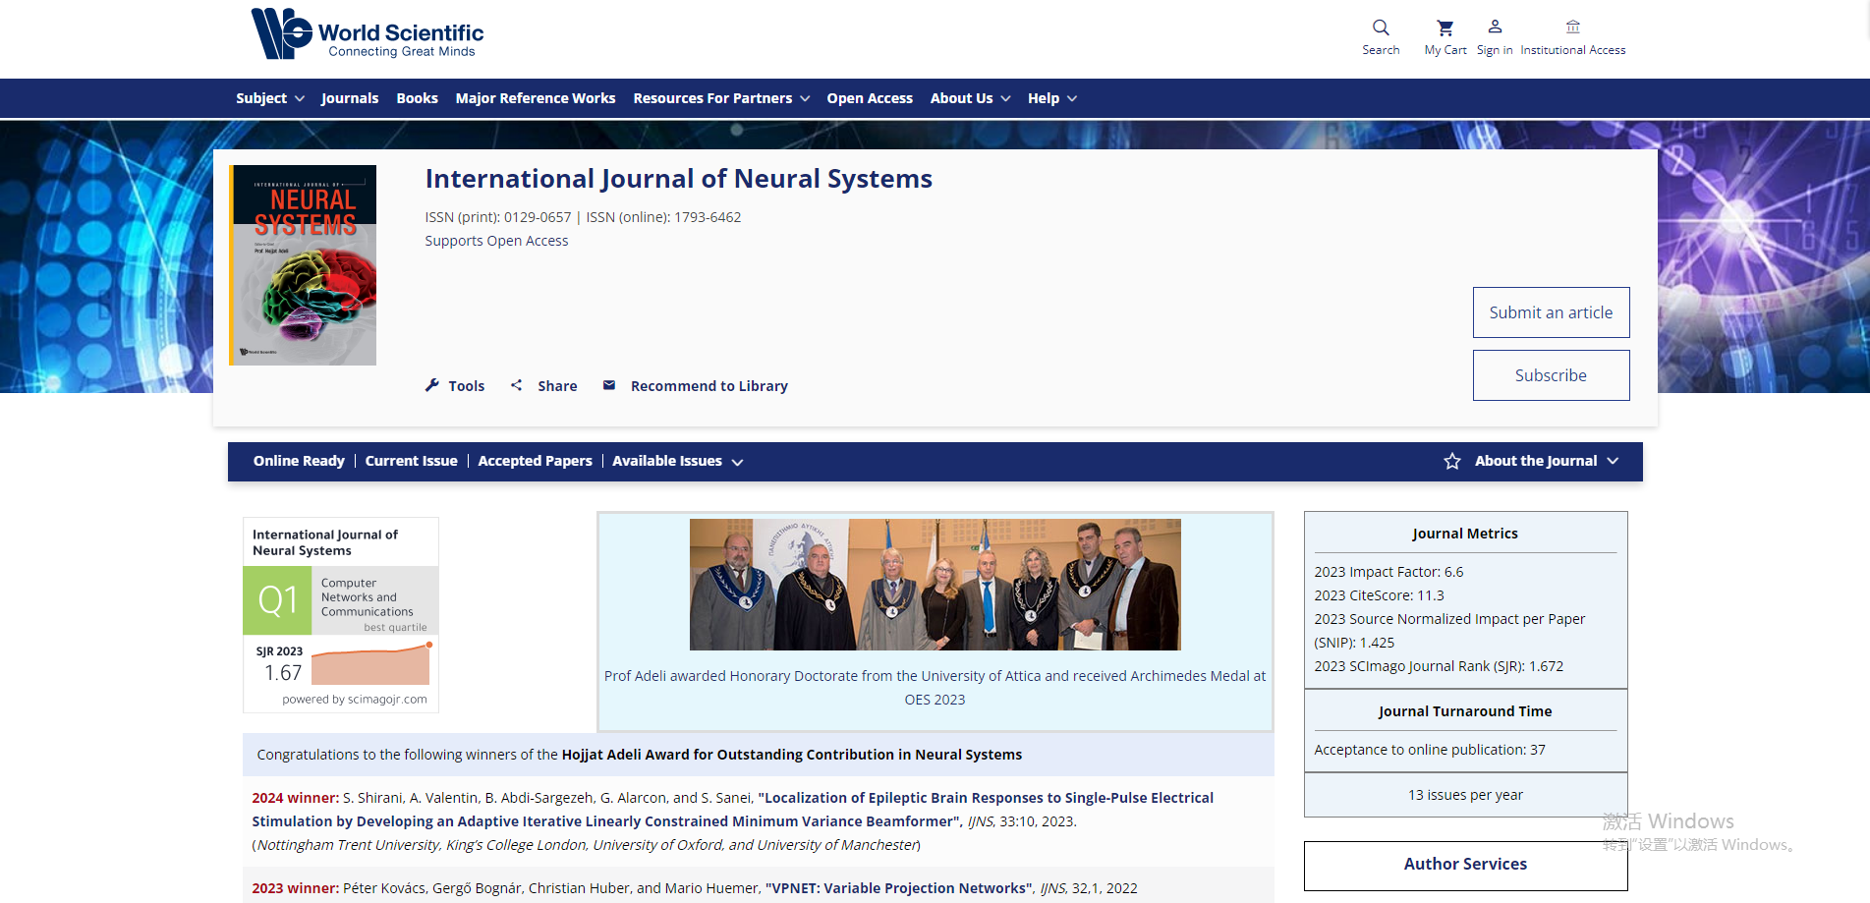Open the 2024 winner paper title link

(x=732, y=810)
